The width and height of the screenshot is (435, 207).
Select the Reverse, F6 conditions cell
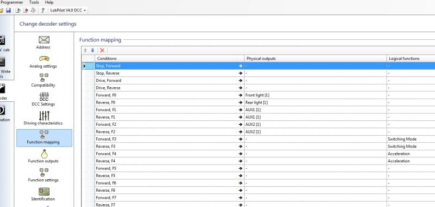[166, 190]
